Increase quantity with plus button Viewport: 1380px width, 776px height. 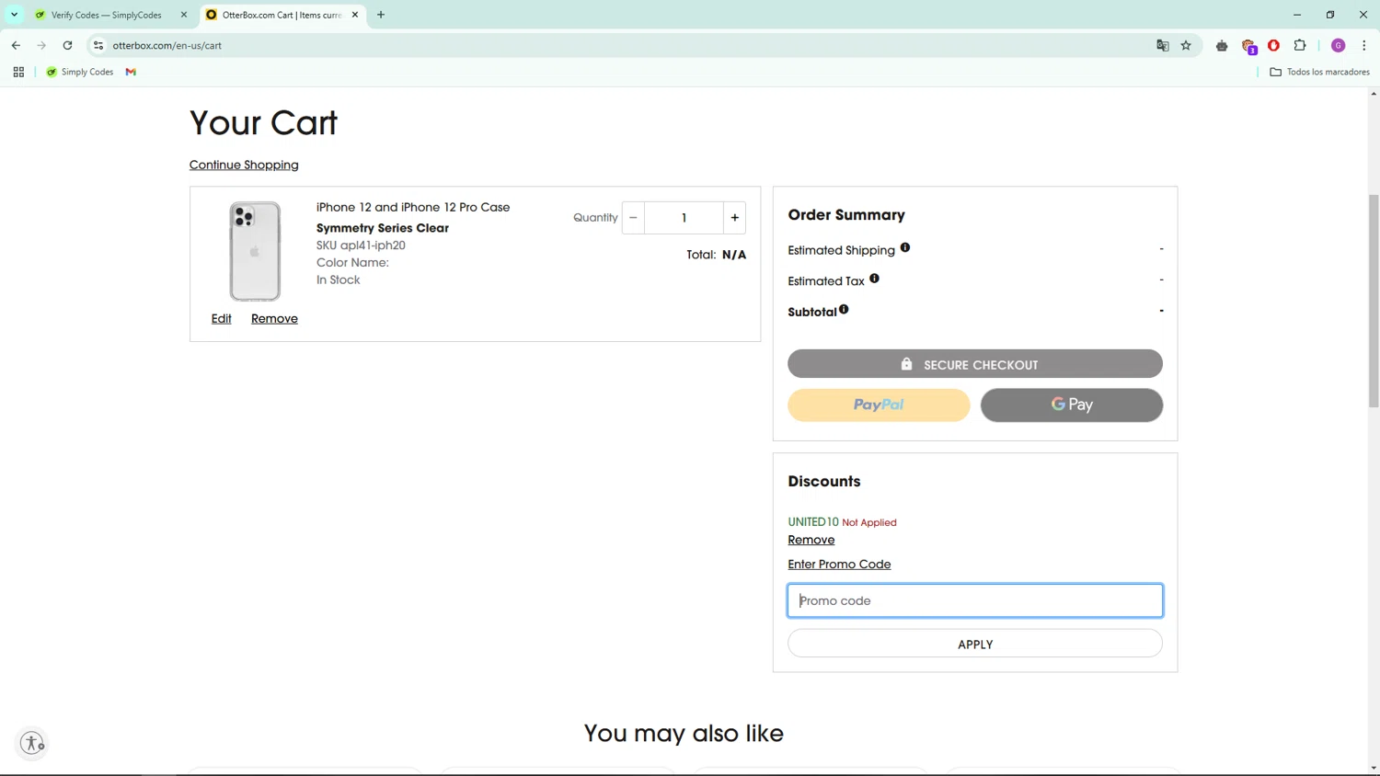(734, 218)
